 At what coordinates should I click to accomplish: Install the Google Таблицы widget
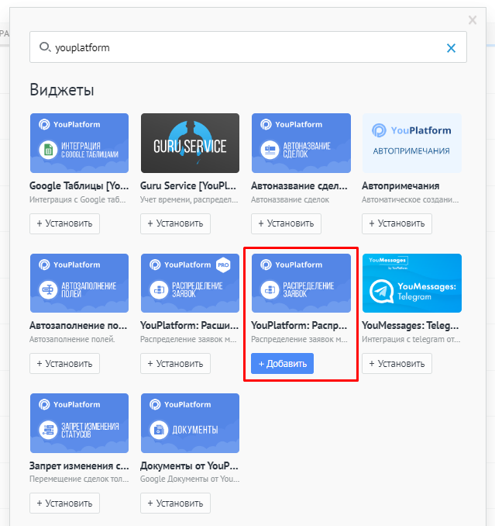[64, 223]
